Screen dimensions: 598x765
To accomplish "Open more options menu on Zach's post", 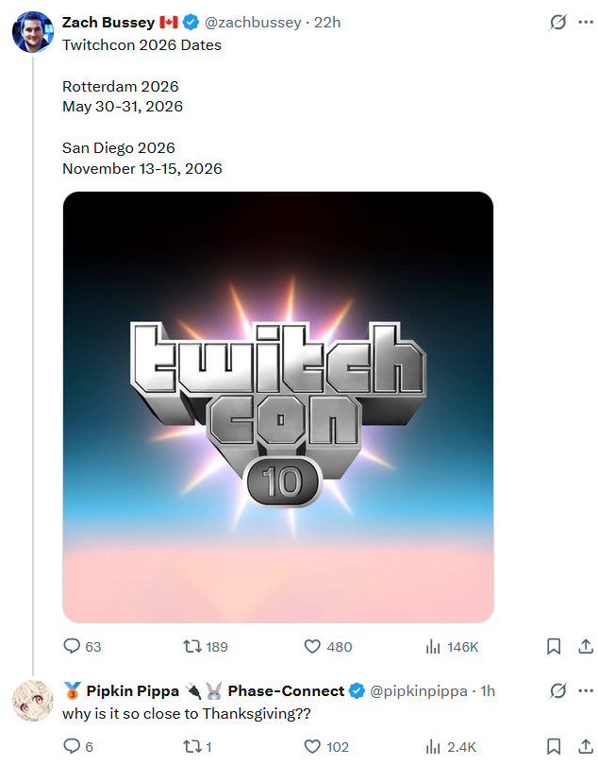I will coord(585,22).
